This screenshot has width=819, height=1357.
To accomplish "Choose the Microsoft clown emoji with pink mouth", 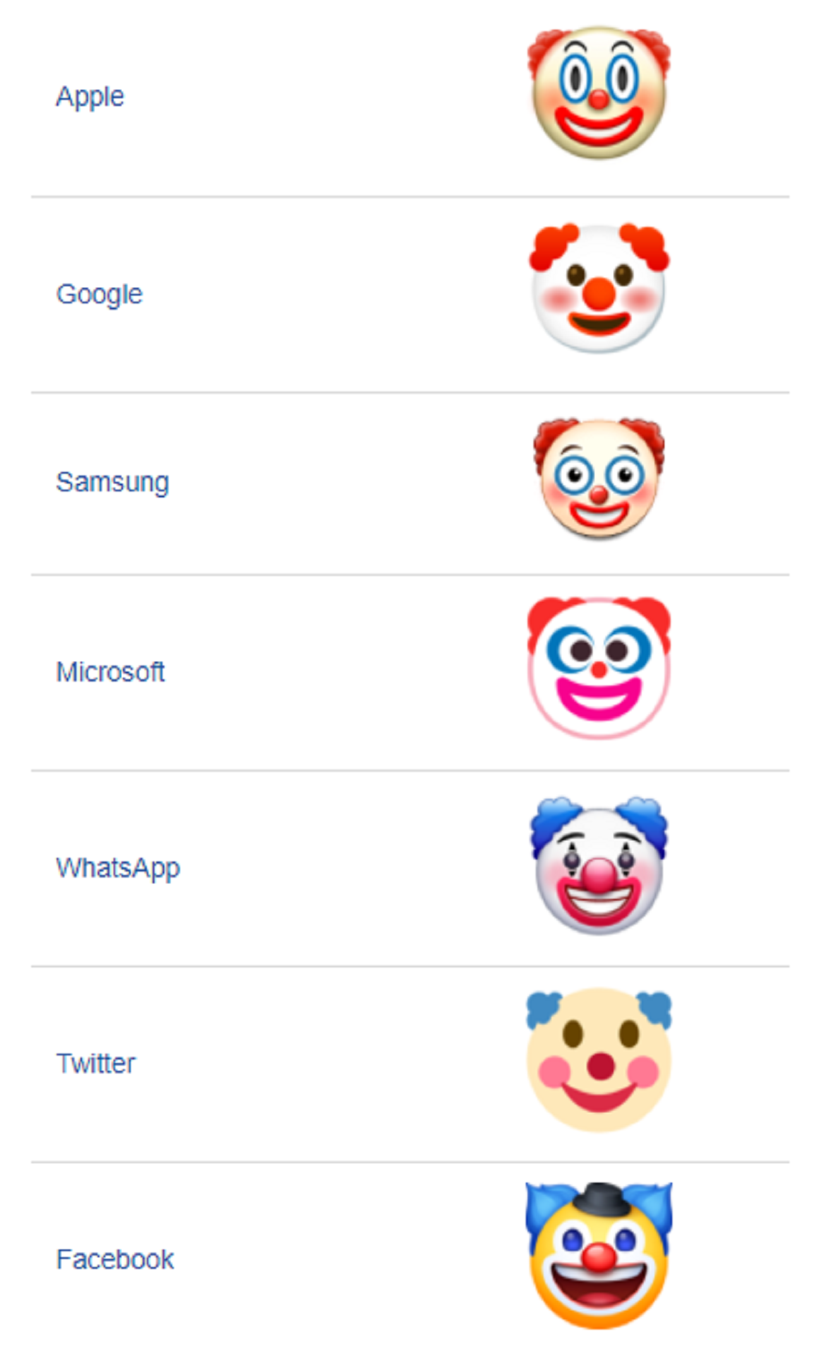I will point(599,669).
